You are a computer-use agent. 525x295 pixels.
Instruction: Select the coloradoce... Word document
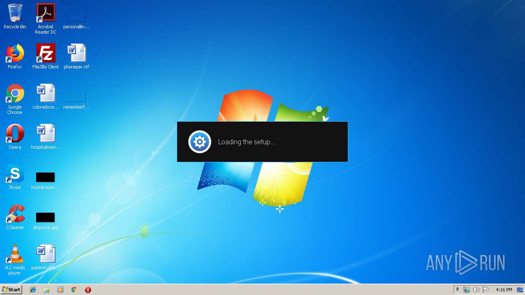pos(46,97)
